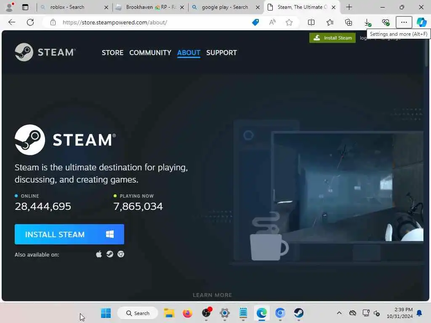This screenshot has height=323, width=431.
Task: Click the Portal game video preview
Action: (347, 187)
